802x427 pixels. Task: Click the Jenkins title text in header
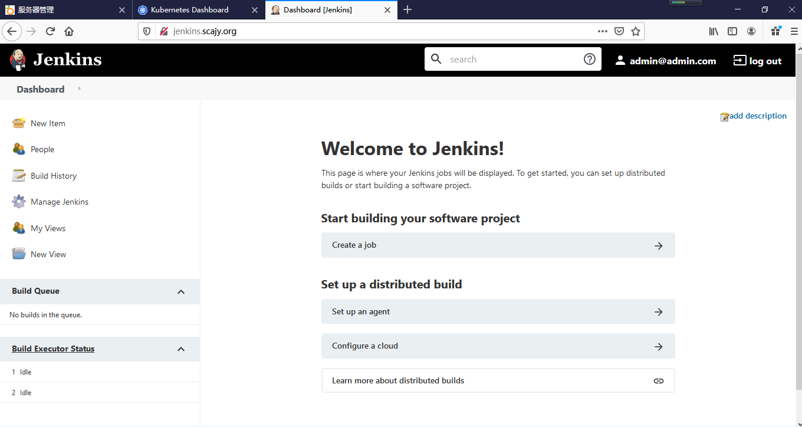[x=67, y=60]
